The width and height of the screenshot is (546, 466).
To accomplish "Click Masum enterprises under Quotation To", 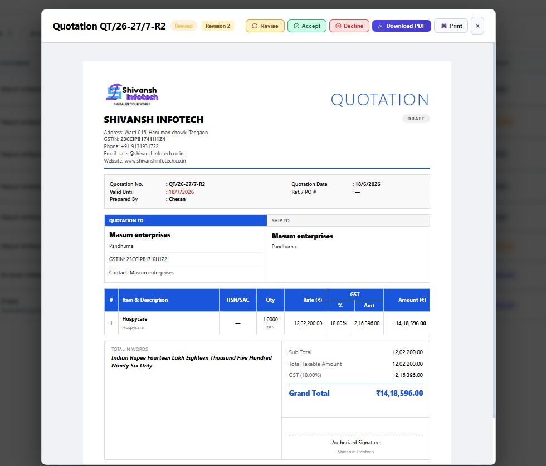I will [140, 235].
